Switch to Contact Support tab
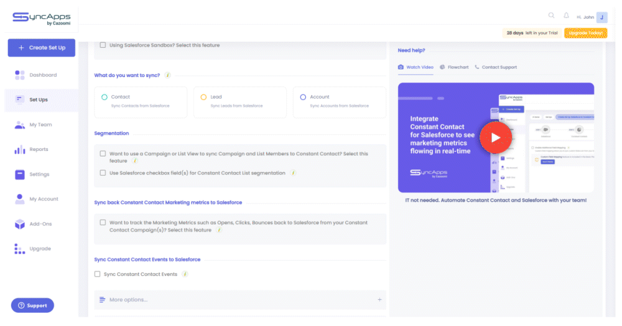This screenshot has width=622, height=326. coord(496,67)
